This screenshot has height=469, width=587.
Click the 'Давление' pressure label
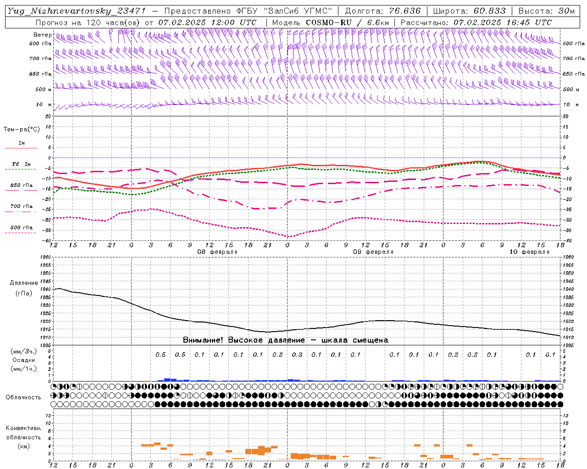tap(24, 283)
